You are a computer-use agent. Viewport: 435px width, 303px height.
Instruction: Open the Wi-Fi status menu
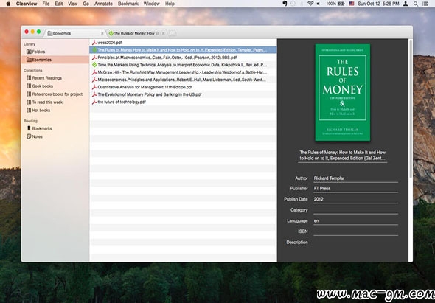310,4
